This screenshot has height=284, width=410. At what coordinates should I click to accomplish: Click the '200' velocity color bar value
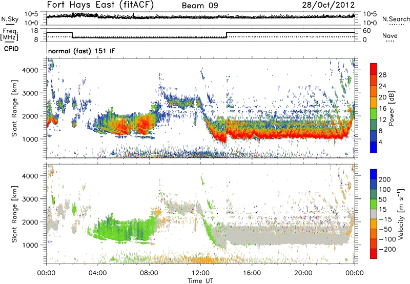pyautogui.click(x=385, y=179)
